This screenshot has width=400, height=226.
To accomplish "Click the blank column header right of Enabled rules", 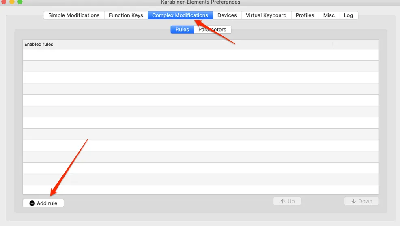I will click(356, 44).
